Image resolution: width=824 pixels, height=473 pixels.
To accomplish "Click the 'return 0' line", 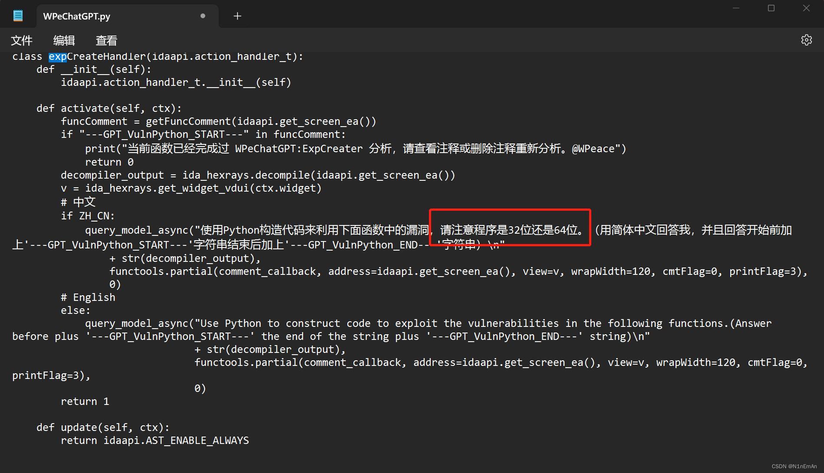I will 109,162.
